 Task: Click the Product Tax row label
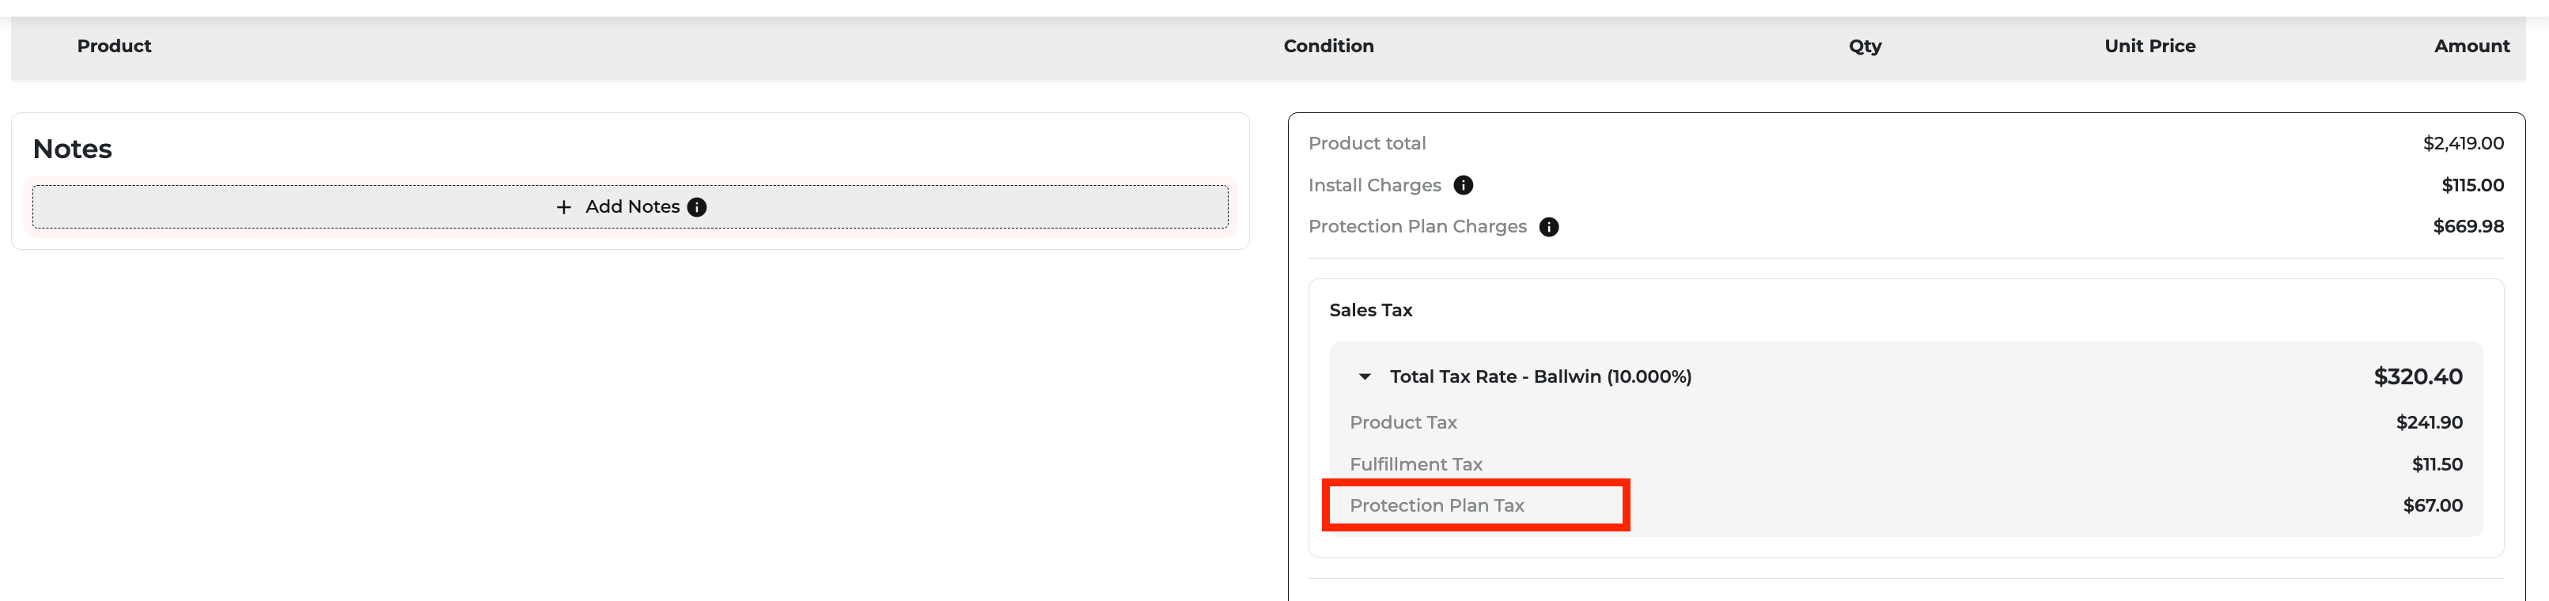1403,422
